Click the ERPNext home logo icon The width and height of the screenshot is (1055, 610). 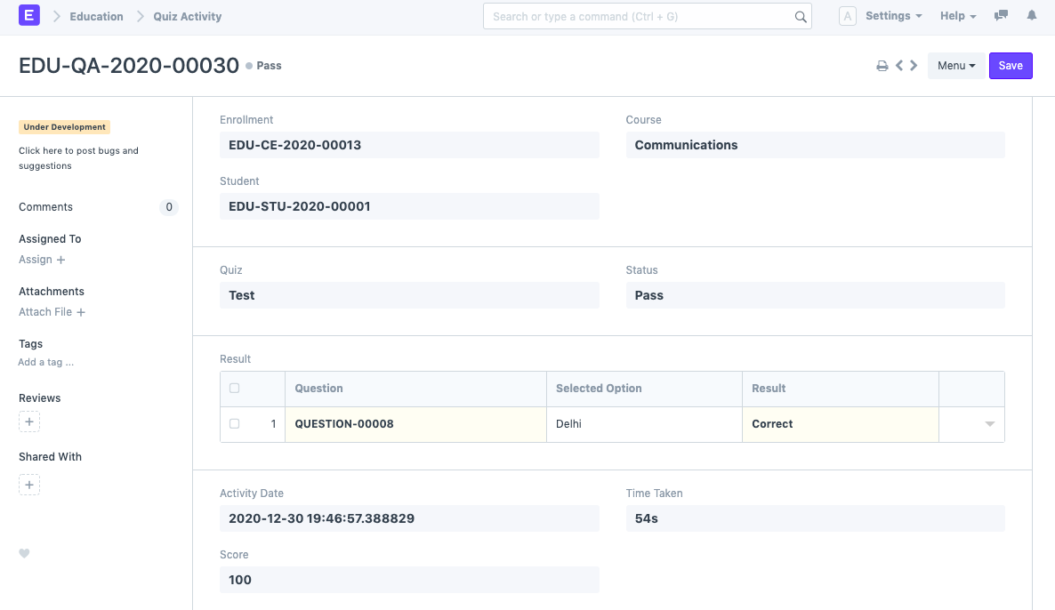coord(29,16)
